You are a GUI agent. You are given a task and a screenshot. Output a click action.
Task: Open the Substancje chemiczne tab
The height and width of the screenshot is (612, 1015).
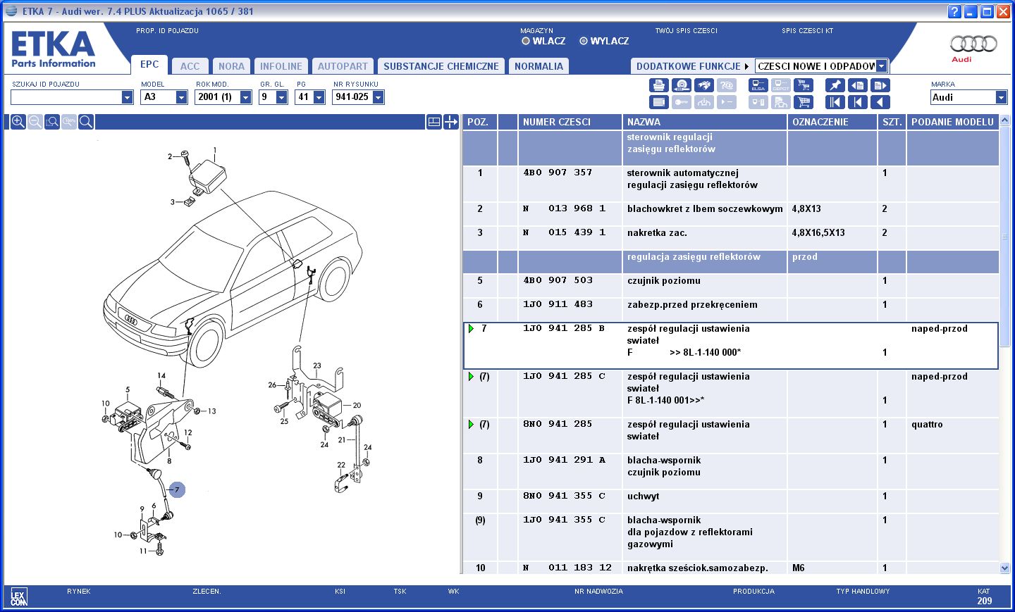click(441, 66)
